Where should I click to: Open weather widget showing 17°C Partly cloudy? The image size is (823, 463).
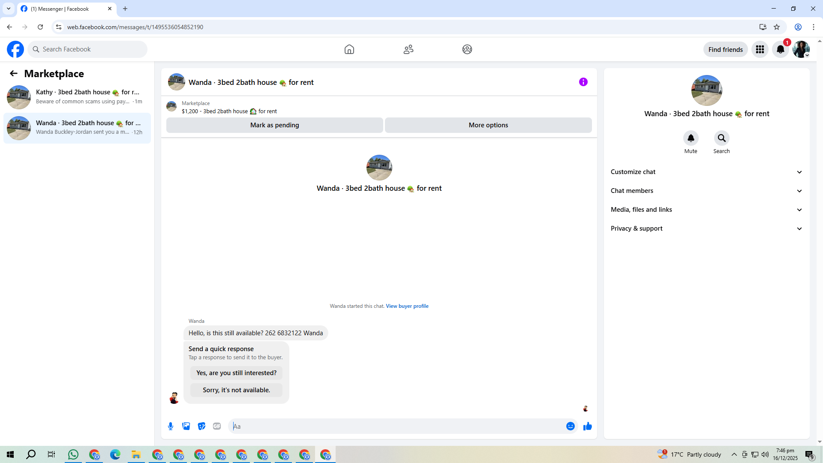[689, 454]
